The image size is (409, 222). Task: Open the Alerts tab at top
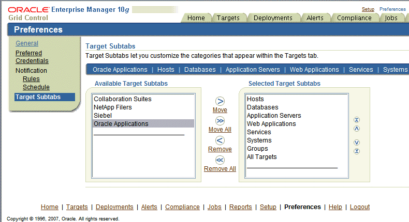tap(315, 18)
